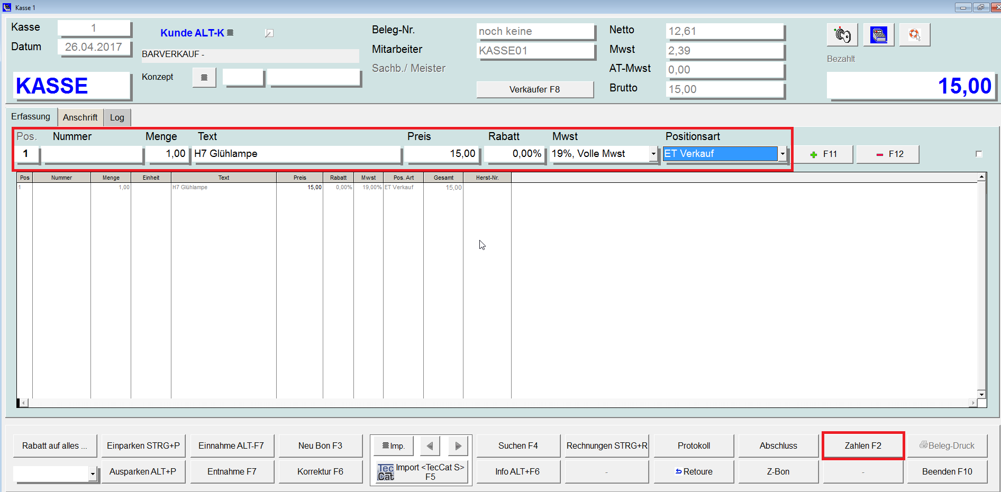Click the TecCat Import F5 button
The height and width of the screenshot is (492, 1001).
422,472
